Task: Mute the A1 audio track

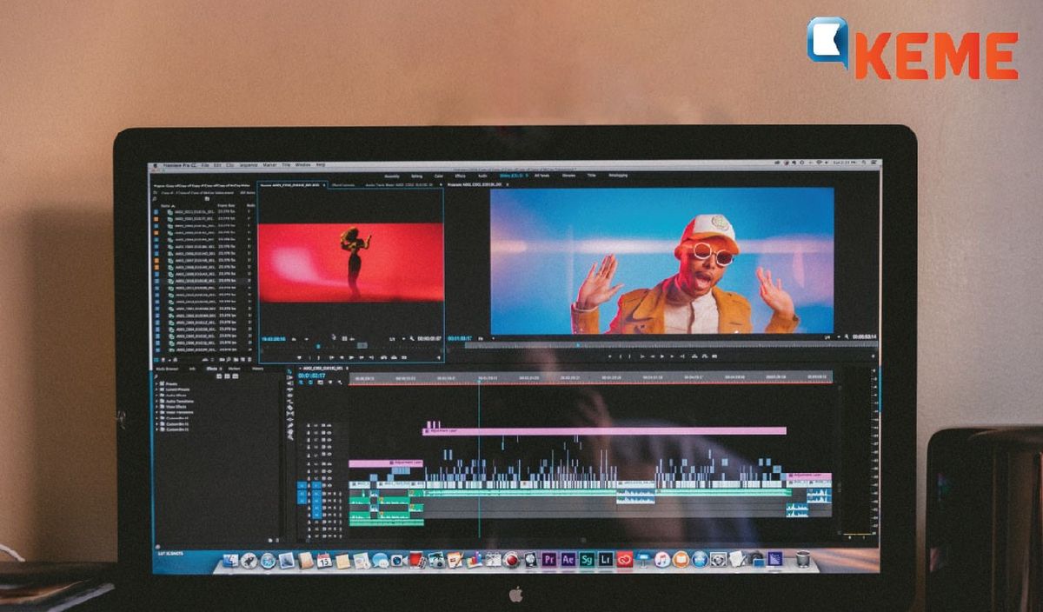Action: click(x=329, y=494)
